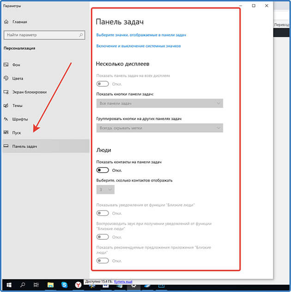Click the Персонализация sidebar heading
The image size is (291, 292).
click(x=19, y=48)
